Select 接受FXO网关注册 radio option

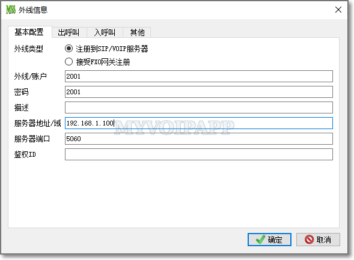click(69, 62)
